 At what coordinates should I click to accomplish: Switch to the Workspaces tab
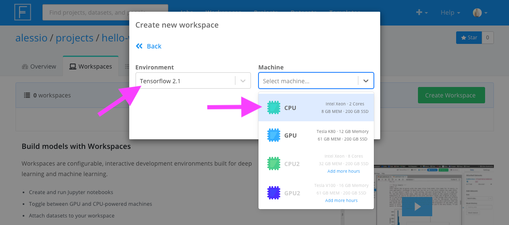tap(91, 66)
